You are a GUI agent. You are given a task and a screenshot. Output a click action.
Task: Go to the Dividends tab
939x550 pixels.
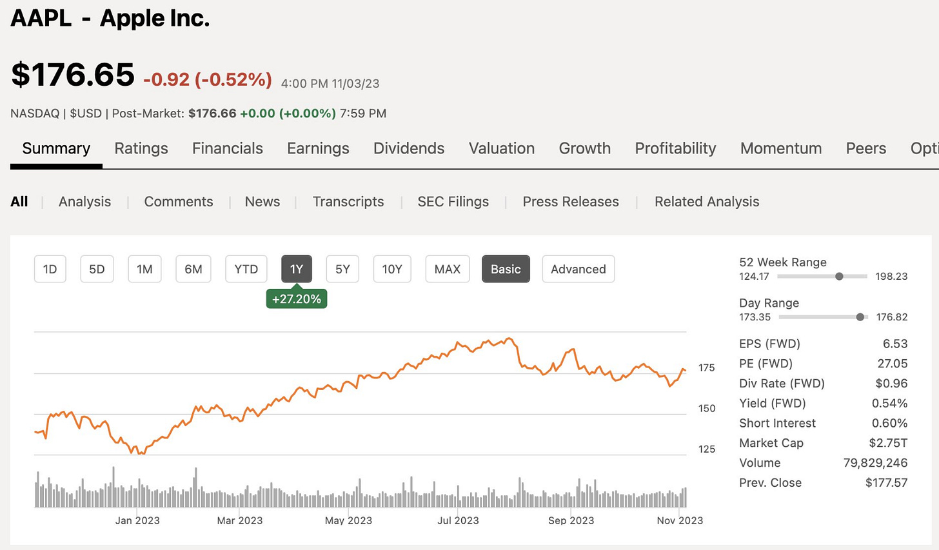(409, 148)
